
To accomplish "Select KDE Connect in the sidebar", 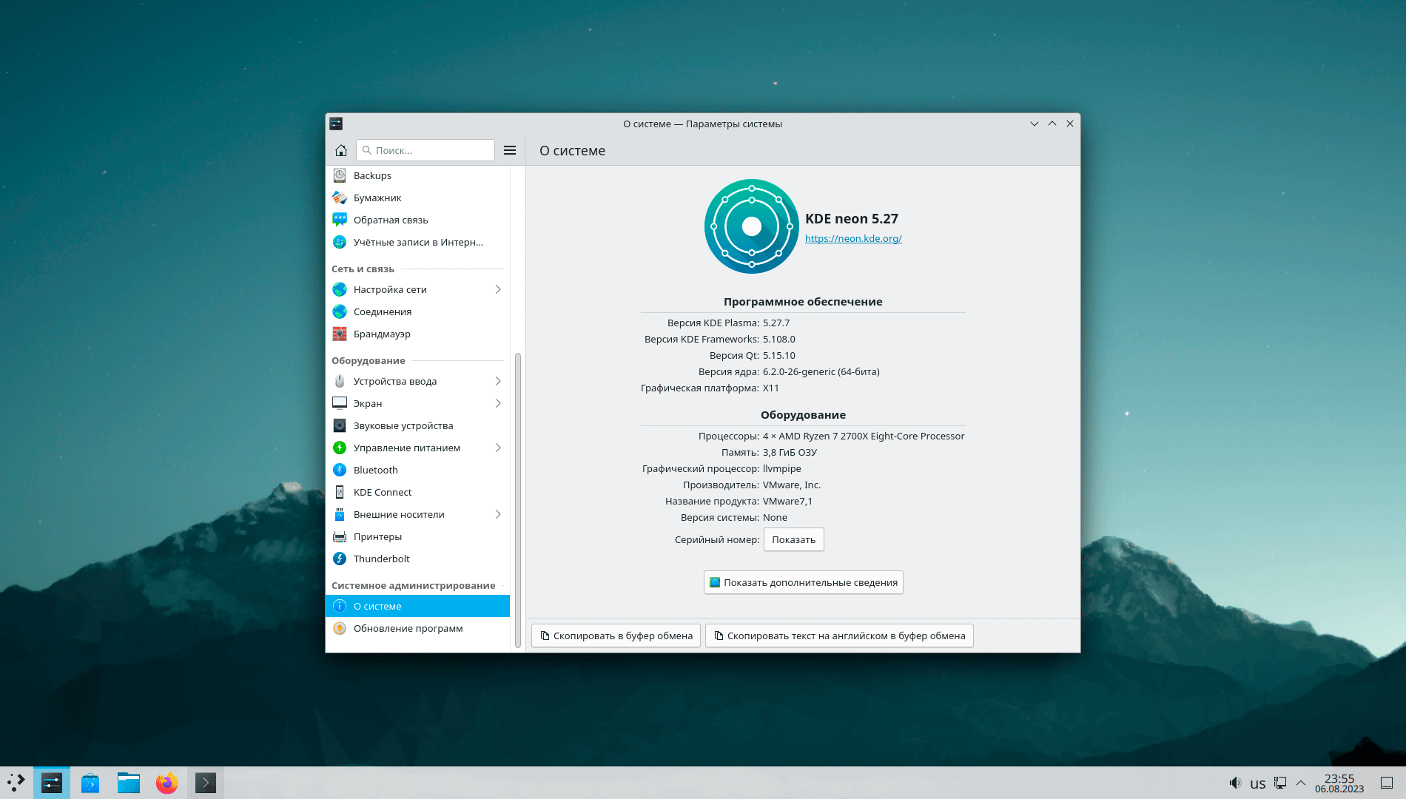I will pyautogui.click(x=382, y=492).
